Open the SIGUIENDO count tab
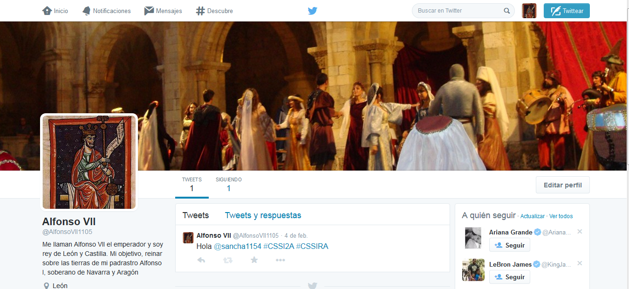This screenshot has height=289, width=629. [x=229, y=185]
